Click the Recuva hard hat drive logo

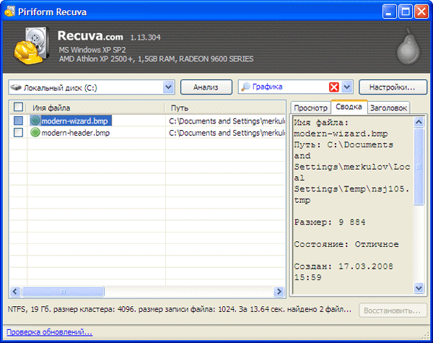pos(32,45)
